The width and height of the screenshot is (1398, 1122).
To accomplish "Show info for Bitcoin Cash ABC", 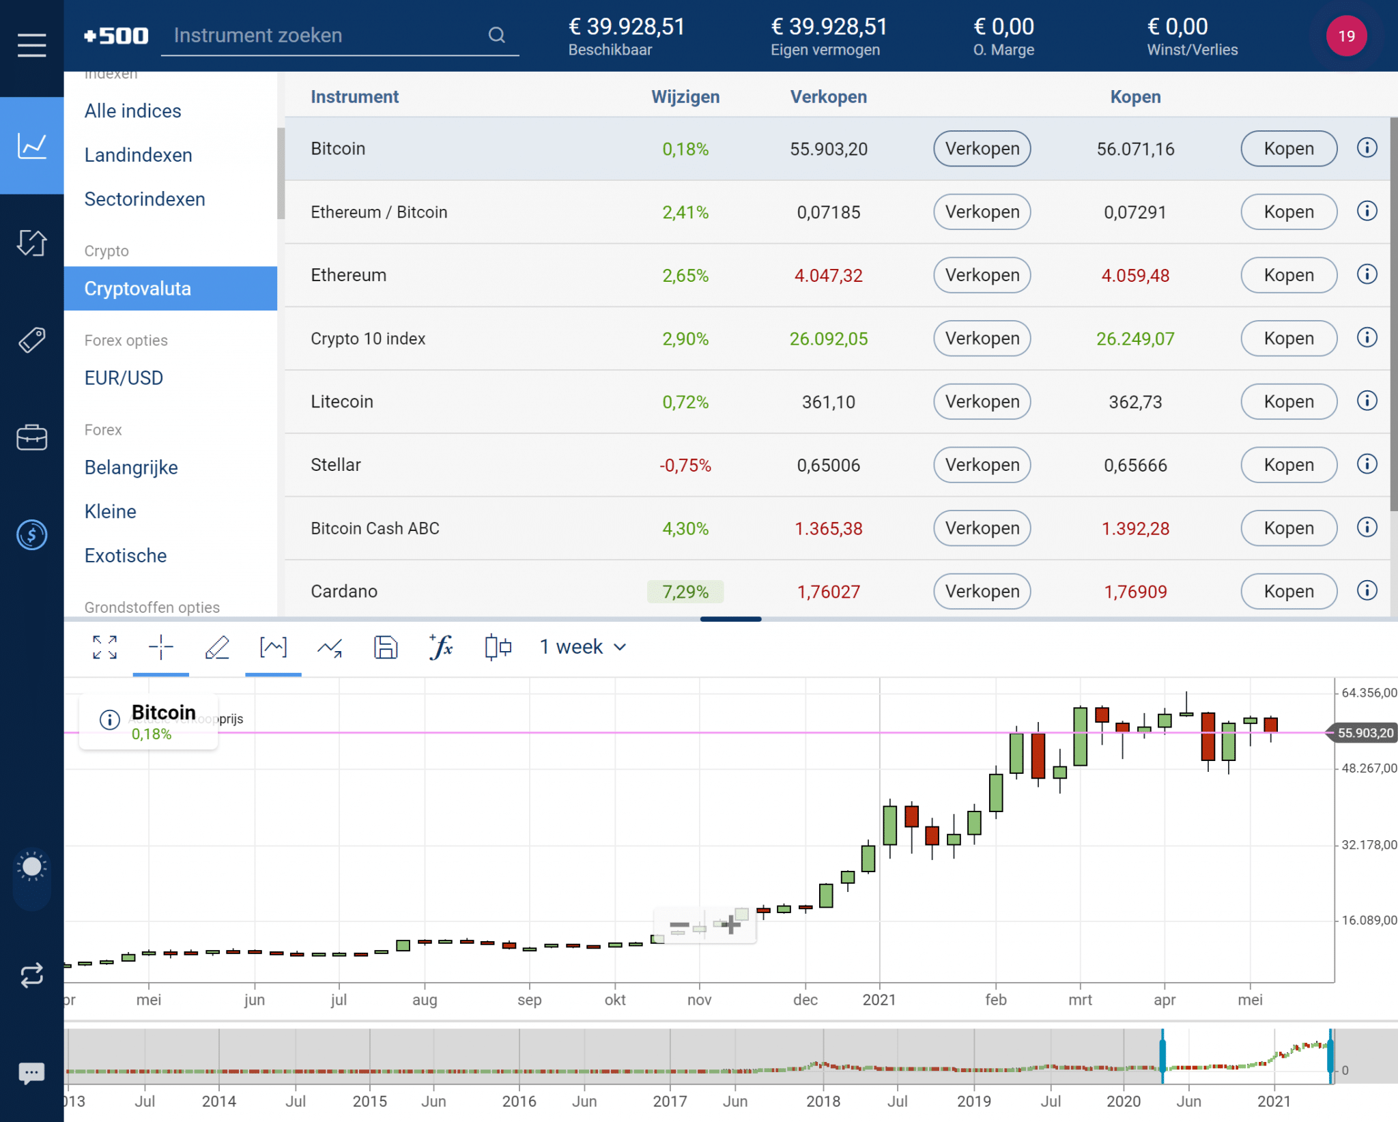I will (1367, 527).
